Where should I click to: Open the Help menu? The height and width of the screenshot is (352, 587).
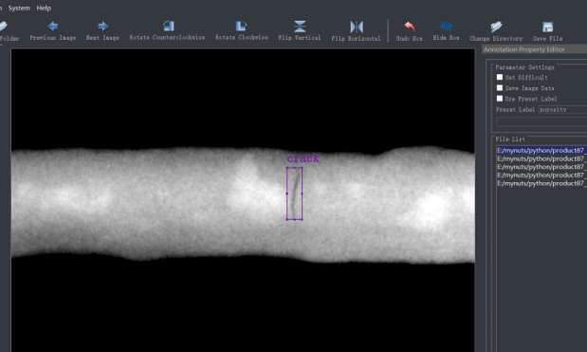[44, 8]
